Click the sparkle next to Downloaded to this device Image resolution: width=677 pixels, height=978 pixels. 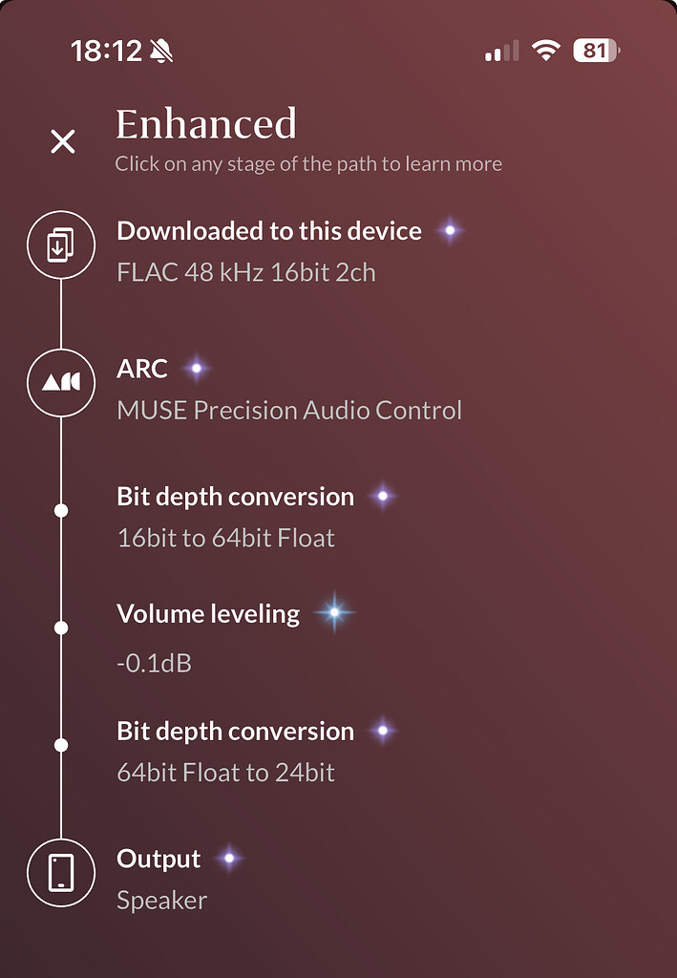point(450,229)
